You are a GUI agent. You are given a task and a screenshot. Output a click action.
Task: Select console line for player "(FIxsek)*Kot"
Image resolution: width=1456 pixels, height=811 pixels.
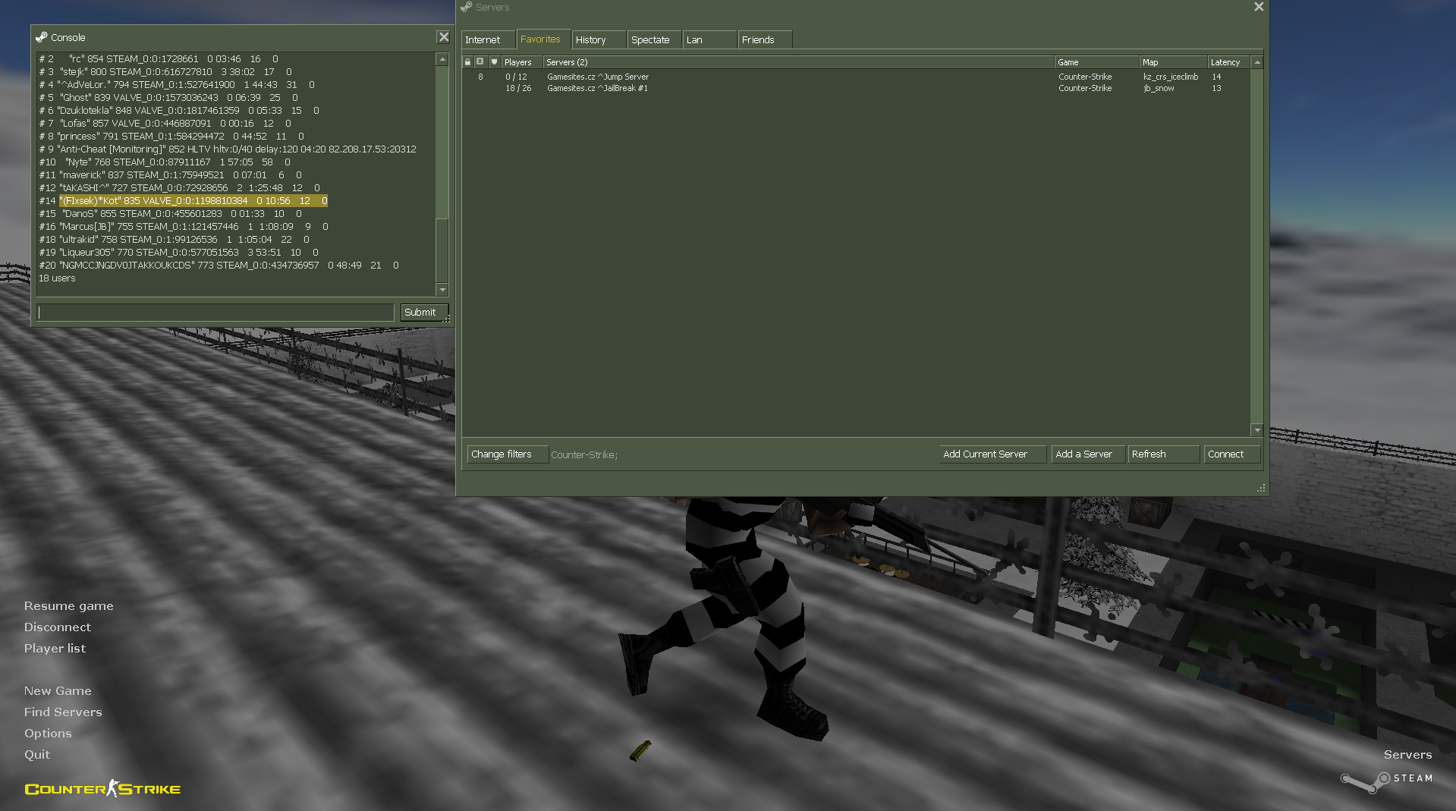(184, 201)
